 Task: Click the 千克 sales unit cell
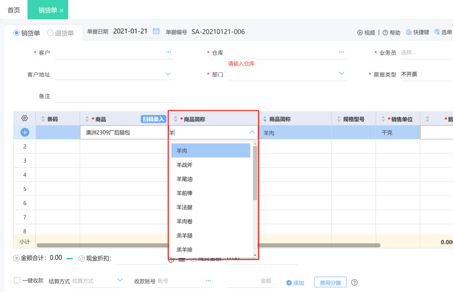[398, 132]
